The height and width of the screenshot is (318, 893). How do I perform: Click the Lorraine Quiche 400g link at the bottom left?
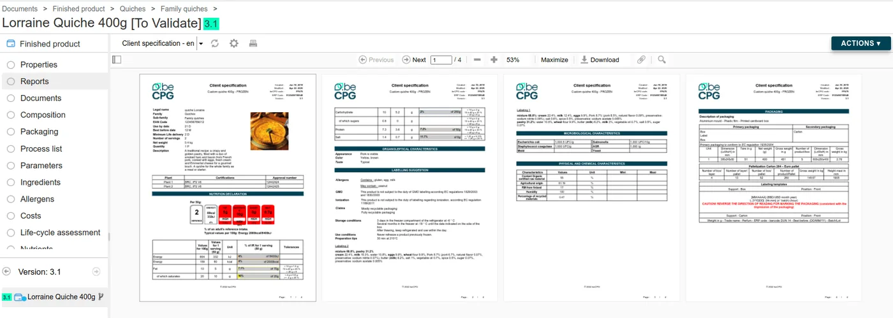pos(61,297)
